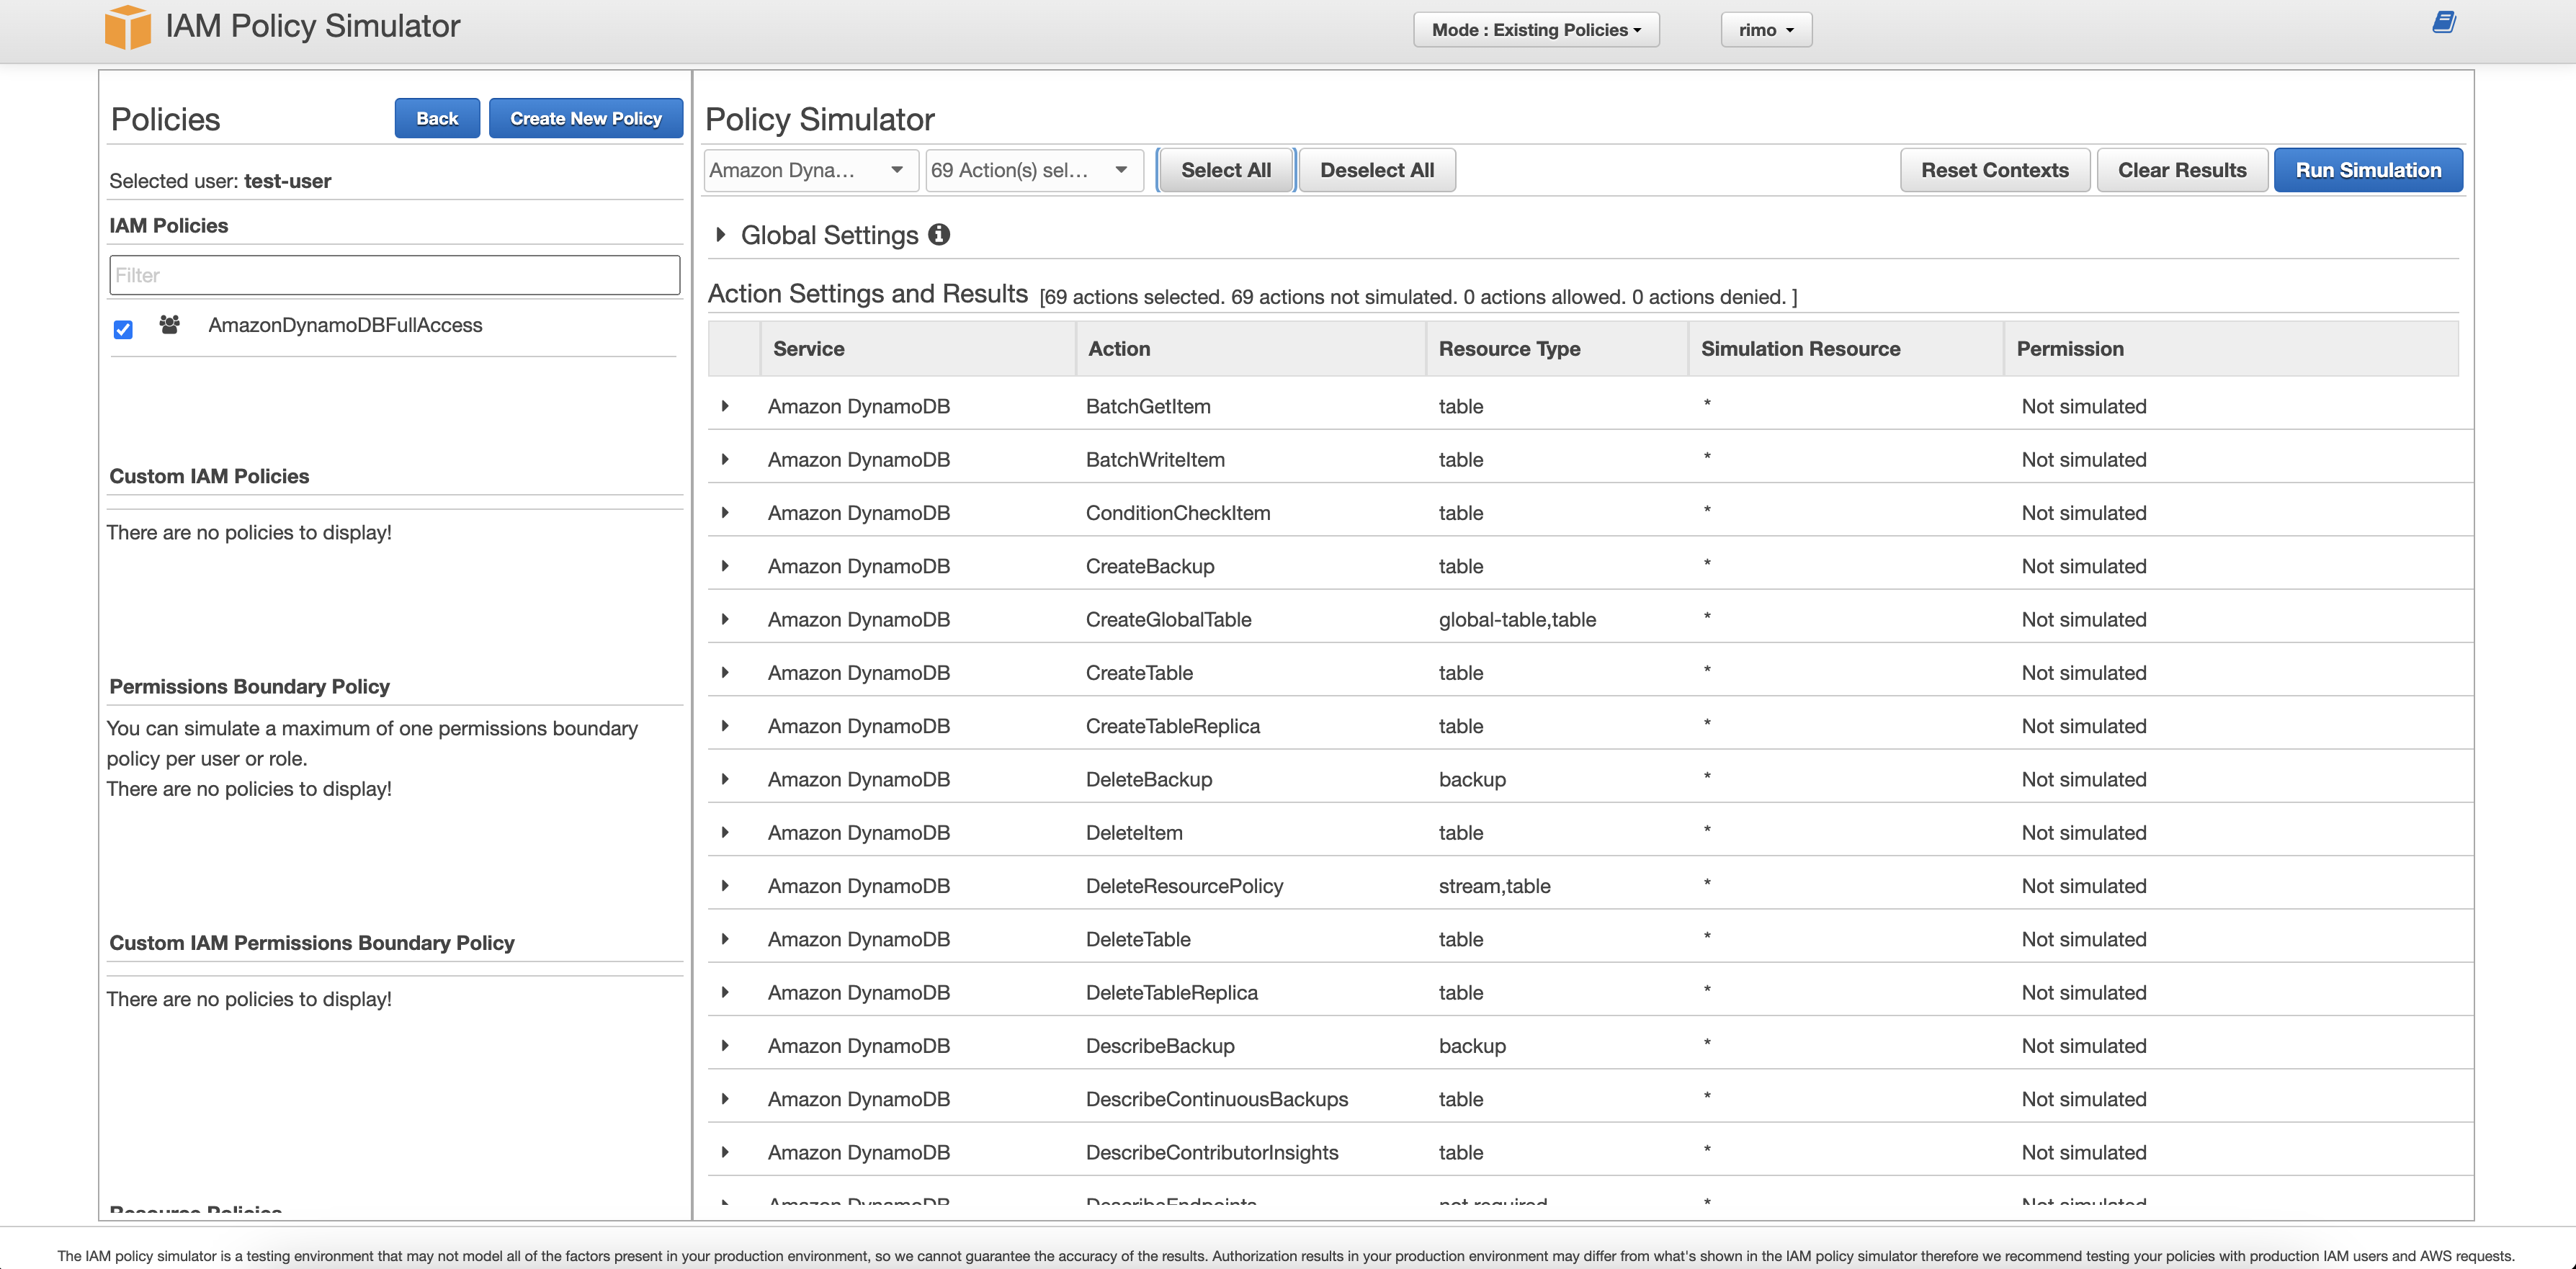2576x1269 pixels.
Task: Expand the BatchGetItem action row
Action: pos(725,406)
